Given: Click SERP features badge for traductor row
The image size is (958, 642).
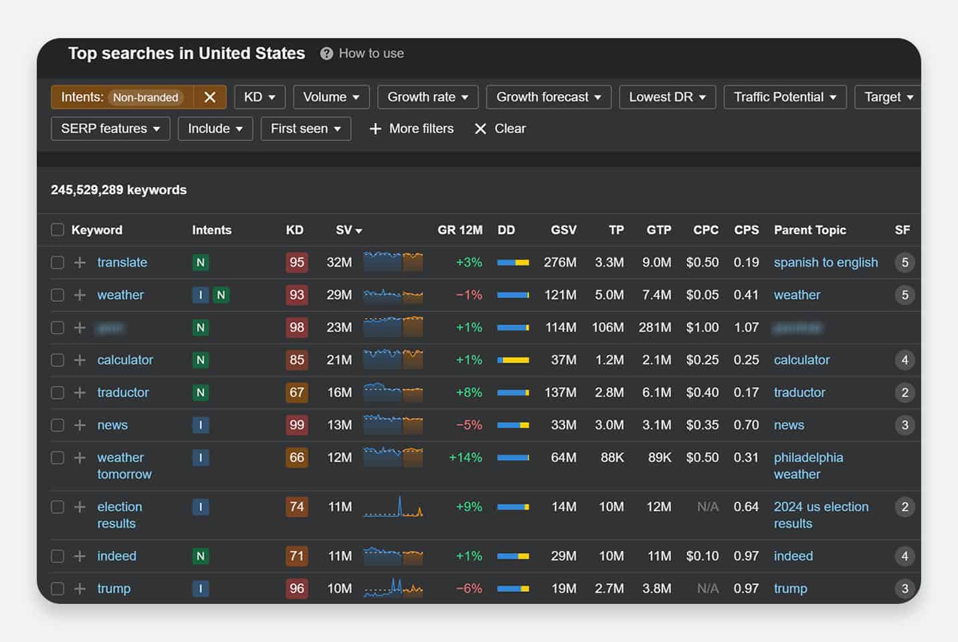Looking at the screenshot, I should coord(904,393).
